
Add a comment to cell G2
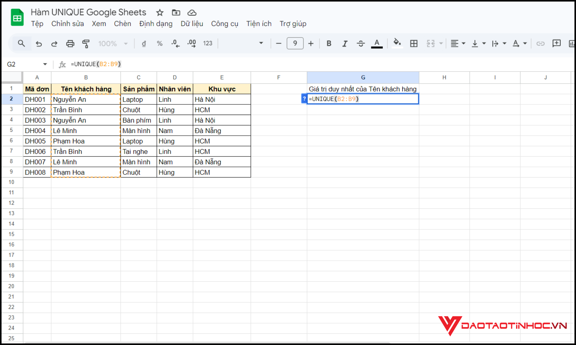pos(557,43)
